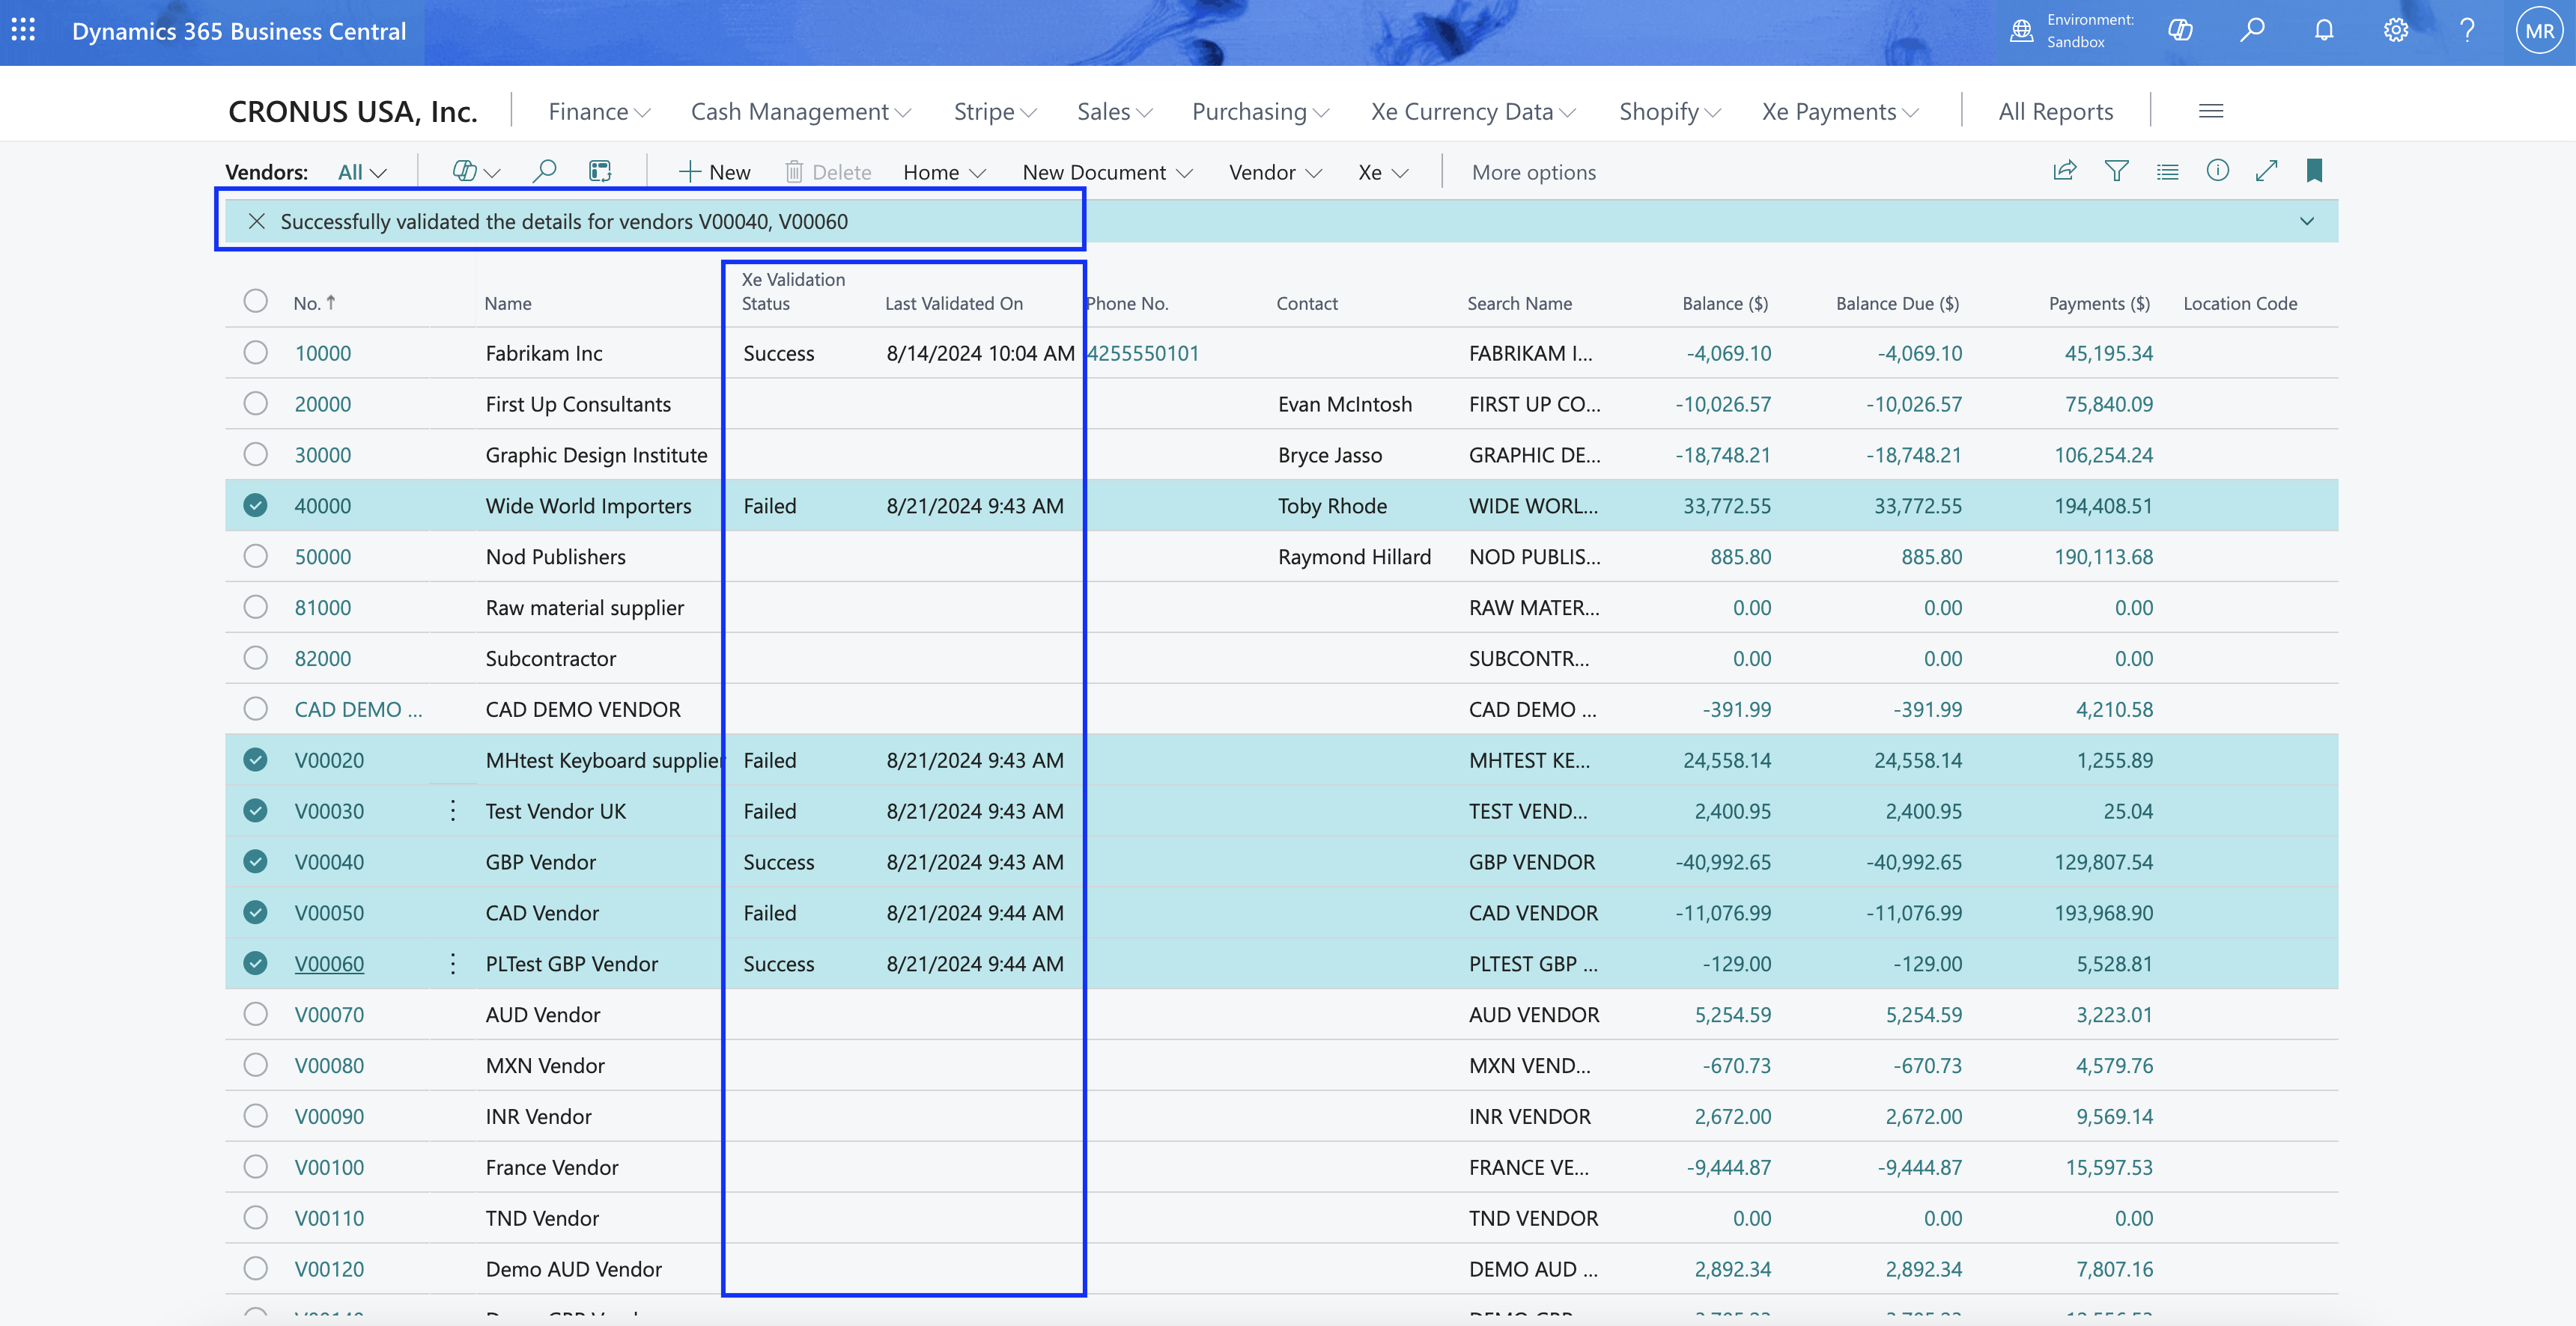Image resolution: width=2576 pixels, height=1326 pixels.
Task: Click the vendor list search magnifier
Action: (x=544, y=172)
